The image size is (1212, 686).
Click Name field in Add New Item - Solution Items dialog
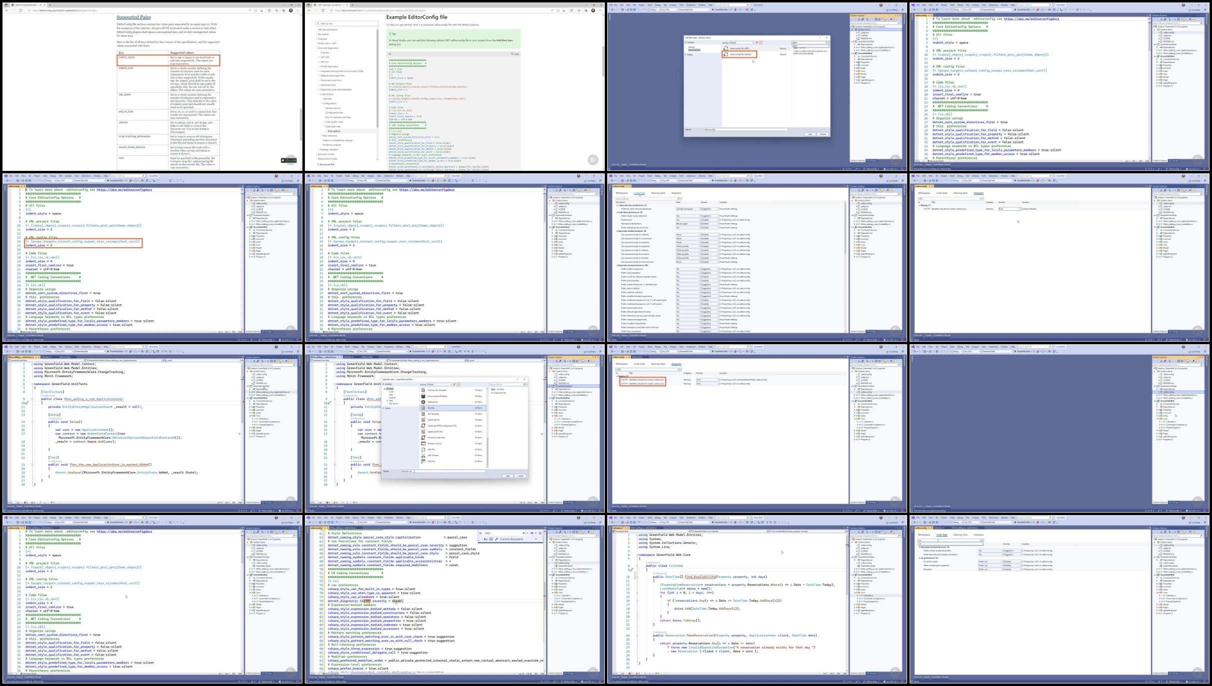click(x=746, y=129)
